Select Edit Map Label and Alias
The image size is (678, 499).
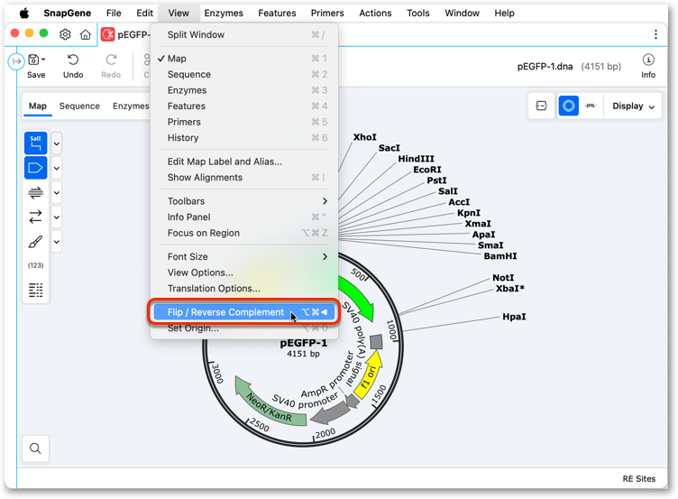tap(244, 162)
